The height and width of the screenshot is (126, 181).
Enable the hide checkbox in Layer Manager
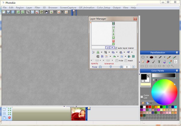117,61
